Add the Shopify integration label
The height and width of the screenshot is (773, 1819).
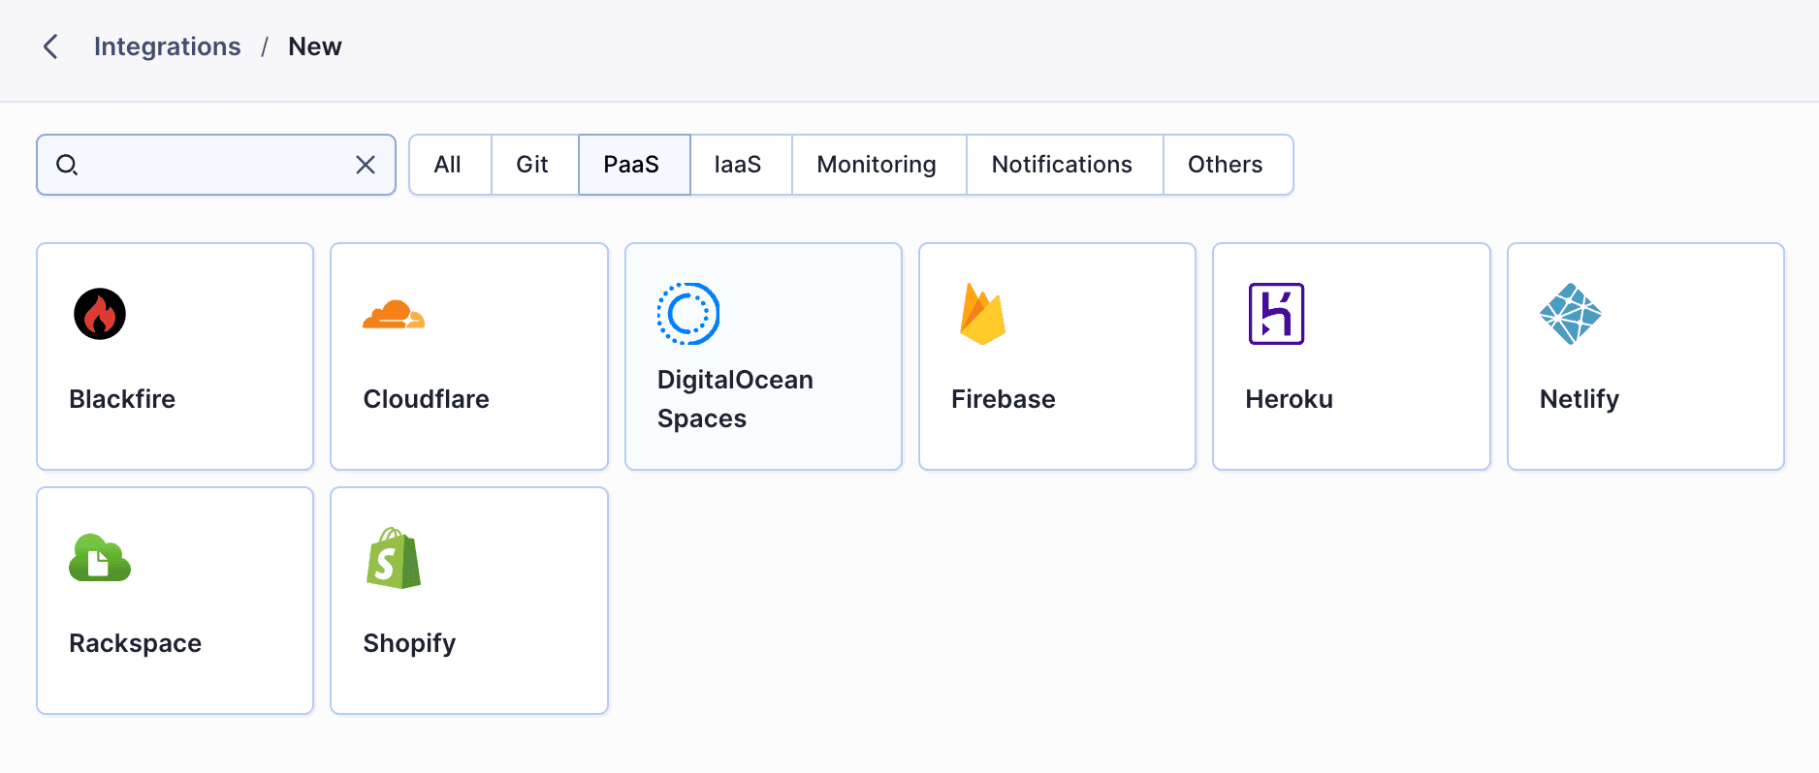(x=409, y=643)
